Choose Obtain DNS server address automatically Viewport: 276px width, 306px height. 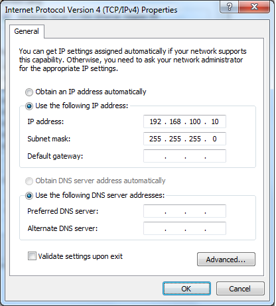29,181
